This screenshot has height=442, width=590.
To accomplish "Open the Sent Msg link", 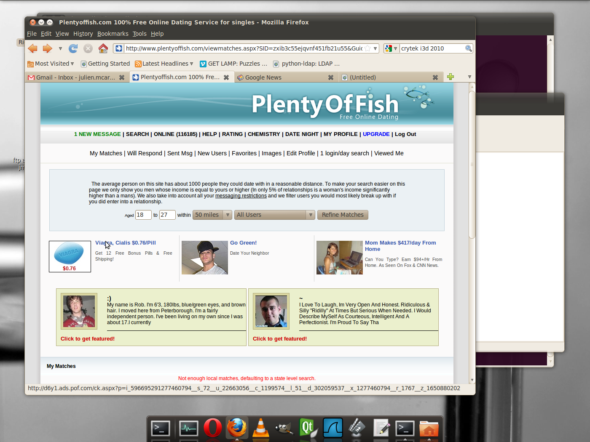I will pyautogui.click(x=180, y=153).
